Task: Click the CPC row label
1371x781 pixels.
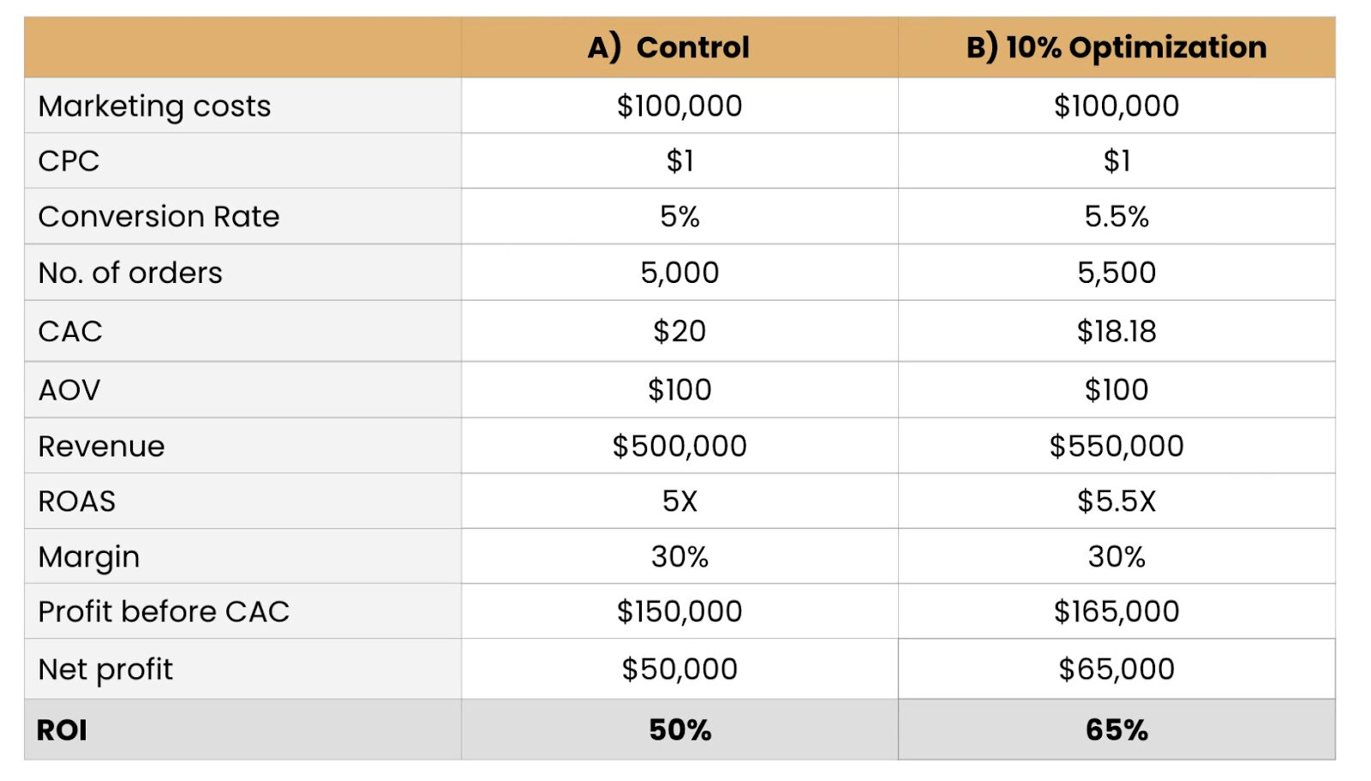Action: tap(69, 161)
